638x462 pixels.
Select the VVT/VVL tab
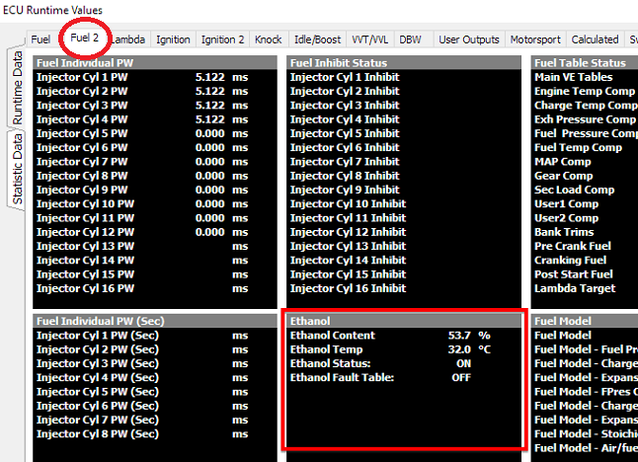(370, 39)
